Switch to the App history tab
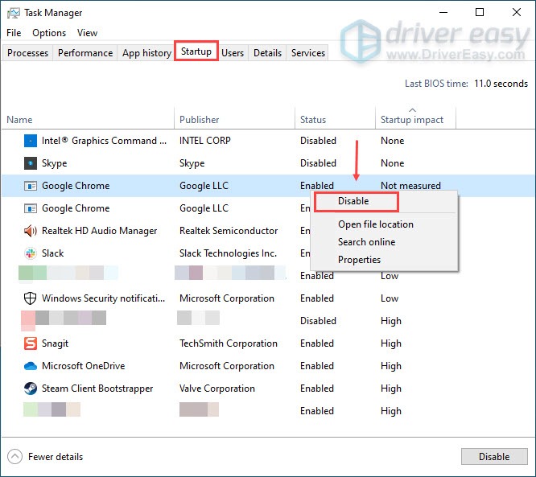Viewport: 536px width, 477px height. pos(146,53)
